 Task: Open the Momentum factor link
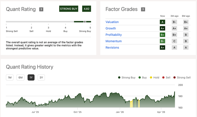click(114, 41)
